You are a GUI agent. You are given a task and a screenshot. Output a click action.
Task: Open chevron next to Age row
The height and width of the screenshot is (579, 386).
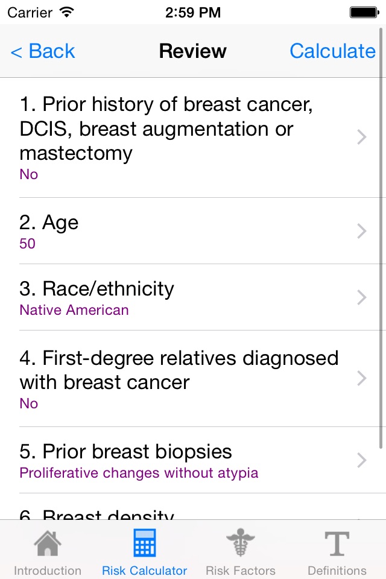[362, 231]
